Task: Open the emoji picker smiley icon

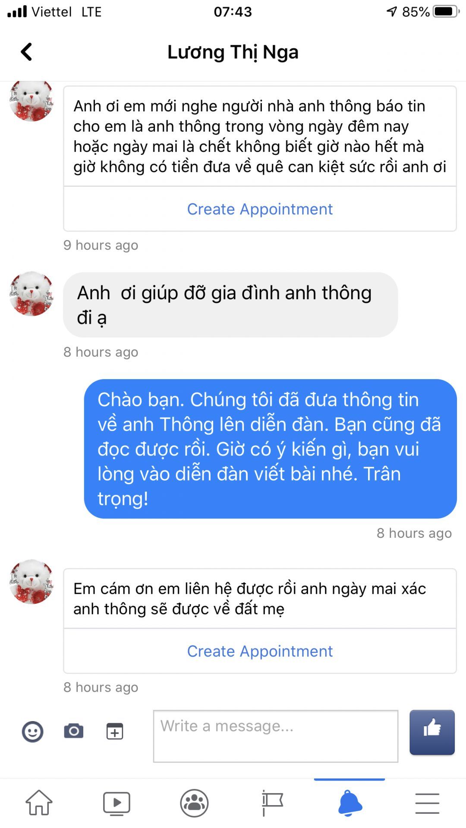Action: [x=33, y=731]
